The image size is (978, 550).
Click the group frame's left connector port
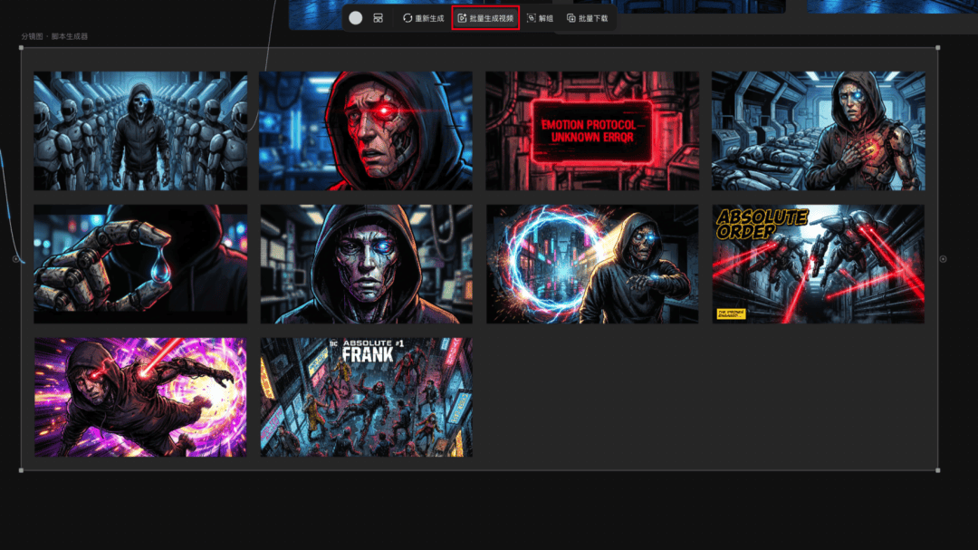16,259
